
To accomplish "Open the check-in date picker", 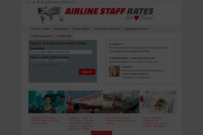I will 41,60.
